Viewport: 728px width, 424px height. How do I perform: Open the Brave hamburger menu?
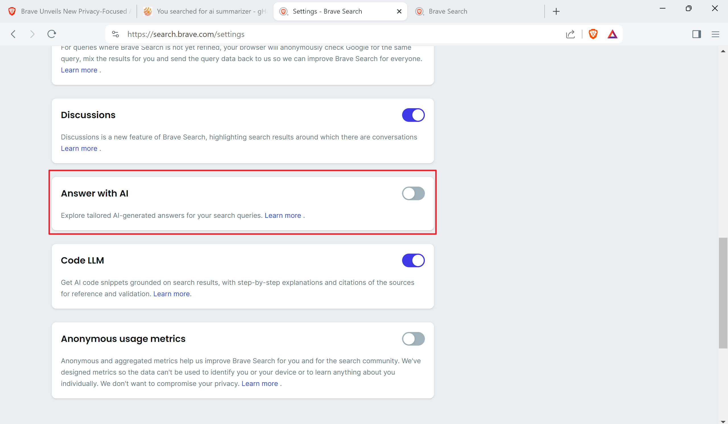(x=715, y=34)
